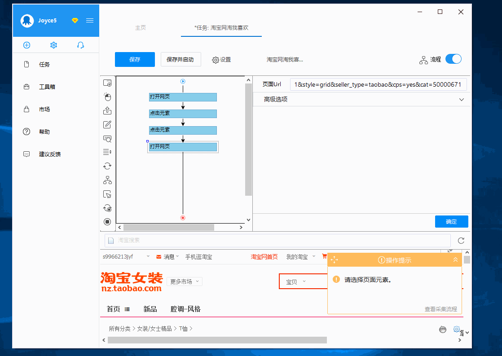This screenshot has width=502, height=356.
Task: Click the workflow canvas horizontal scrollbar
Action: (169, 227)
